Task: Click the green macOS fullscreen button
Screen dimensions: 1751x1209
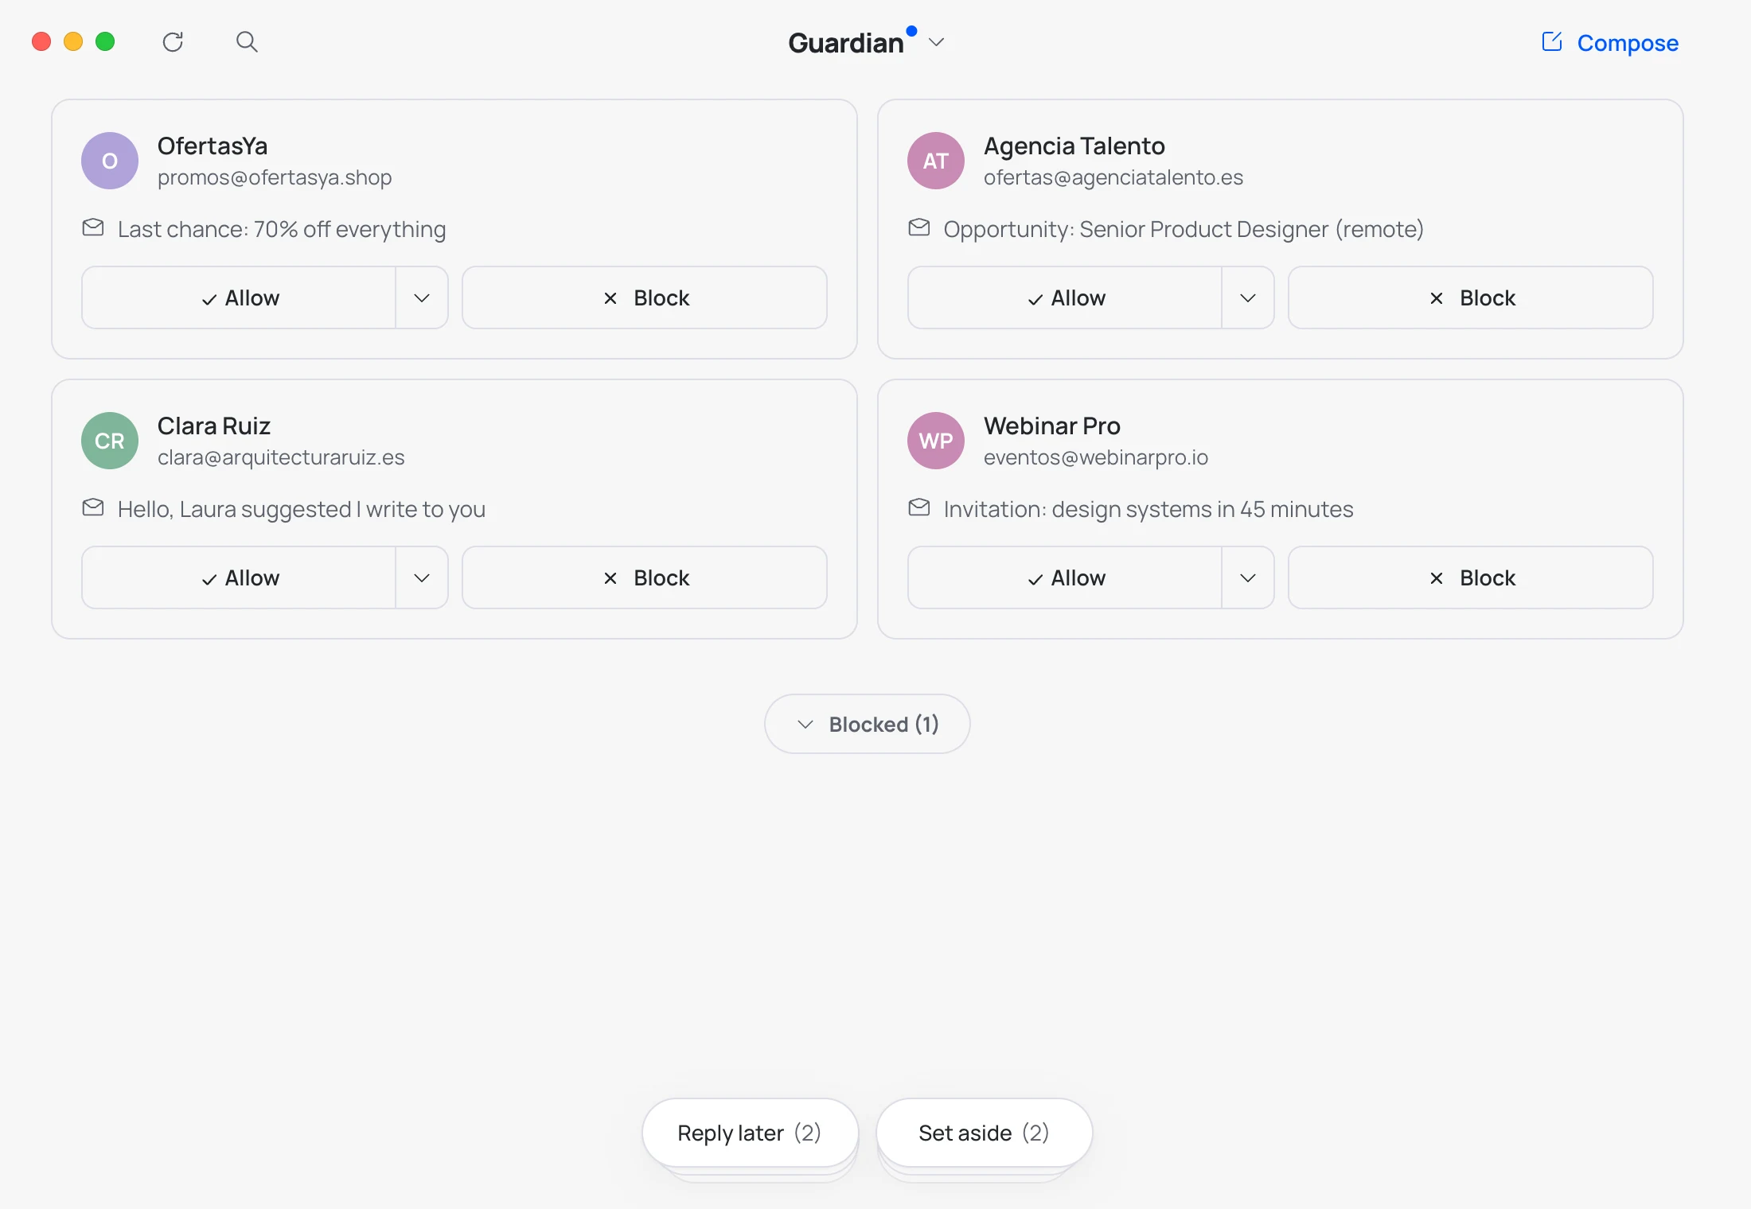Action: [x=105, y=41]
